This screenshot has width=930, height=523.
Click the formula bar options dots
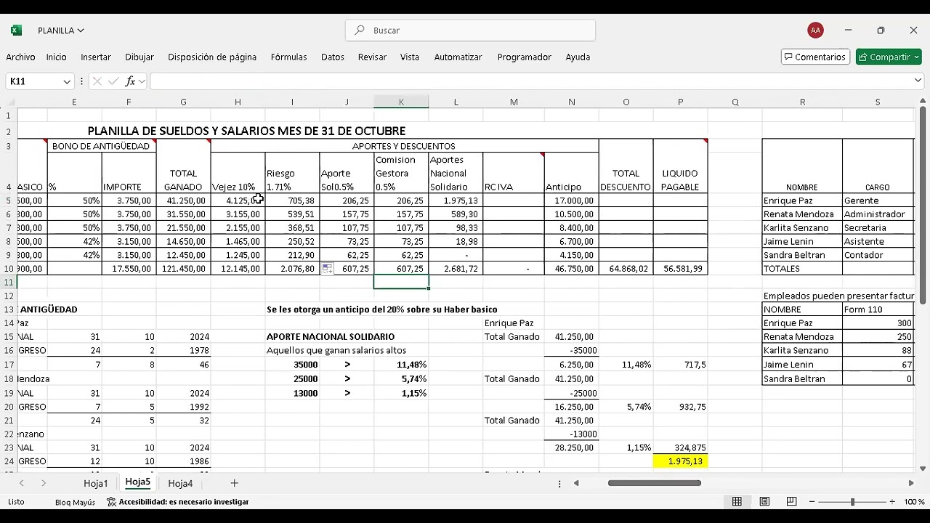point(81,81)
